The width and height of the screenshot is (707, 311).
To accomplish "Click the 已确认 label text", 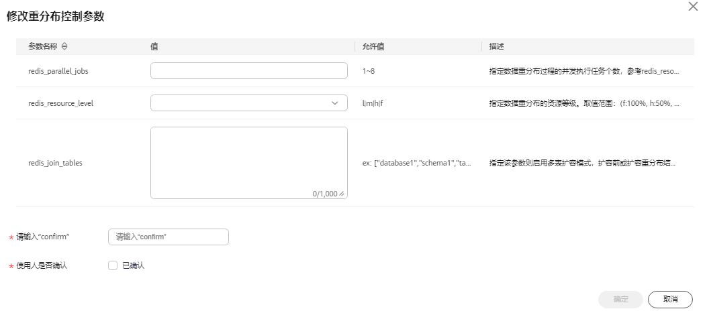I will (x=134, y=265).
